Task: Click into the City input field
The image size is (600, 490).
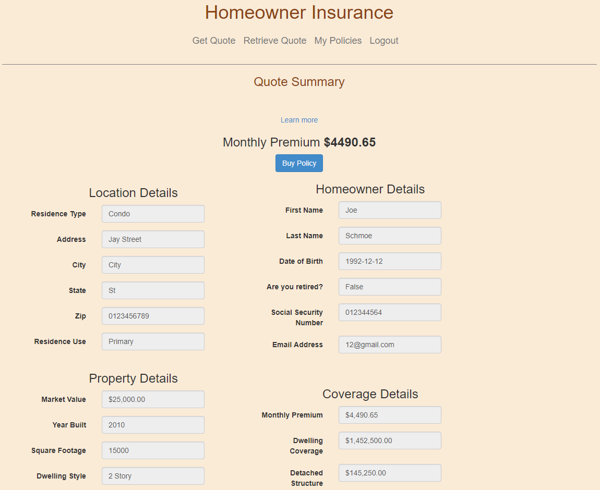Action: click(x=153, y=265)
